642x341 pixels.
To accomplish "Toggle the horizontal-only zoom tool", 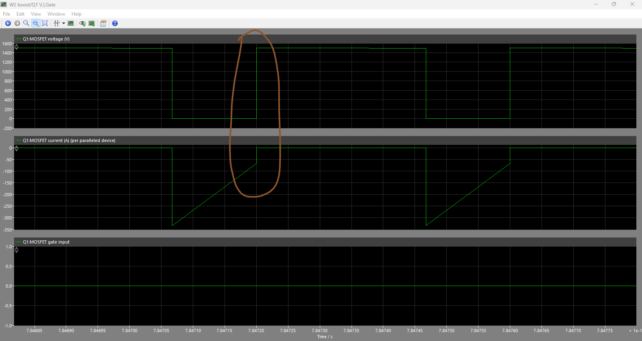I will point(36,23).
